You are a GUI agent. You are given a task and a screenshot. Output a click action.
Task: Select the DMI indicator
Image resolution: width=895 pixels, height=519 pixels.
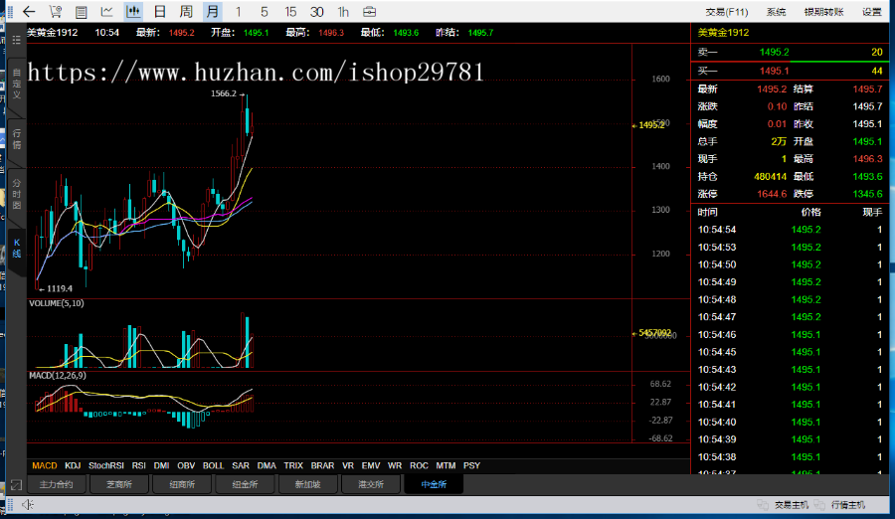[161, 466]
